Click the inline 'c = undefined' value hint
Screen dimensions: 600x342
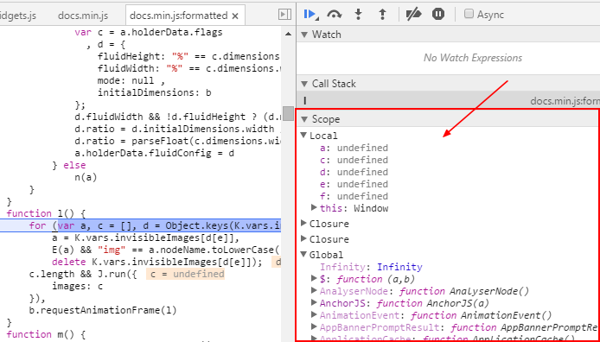[186, 274]
